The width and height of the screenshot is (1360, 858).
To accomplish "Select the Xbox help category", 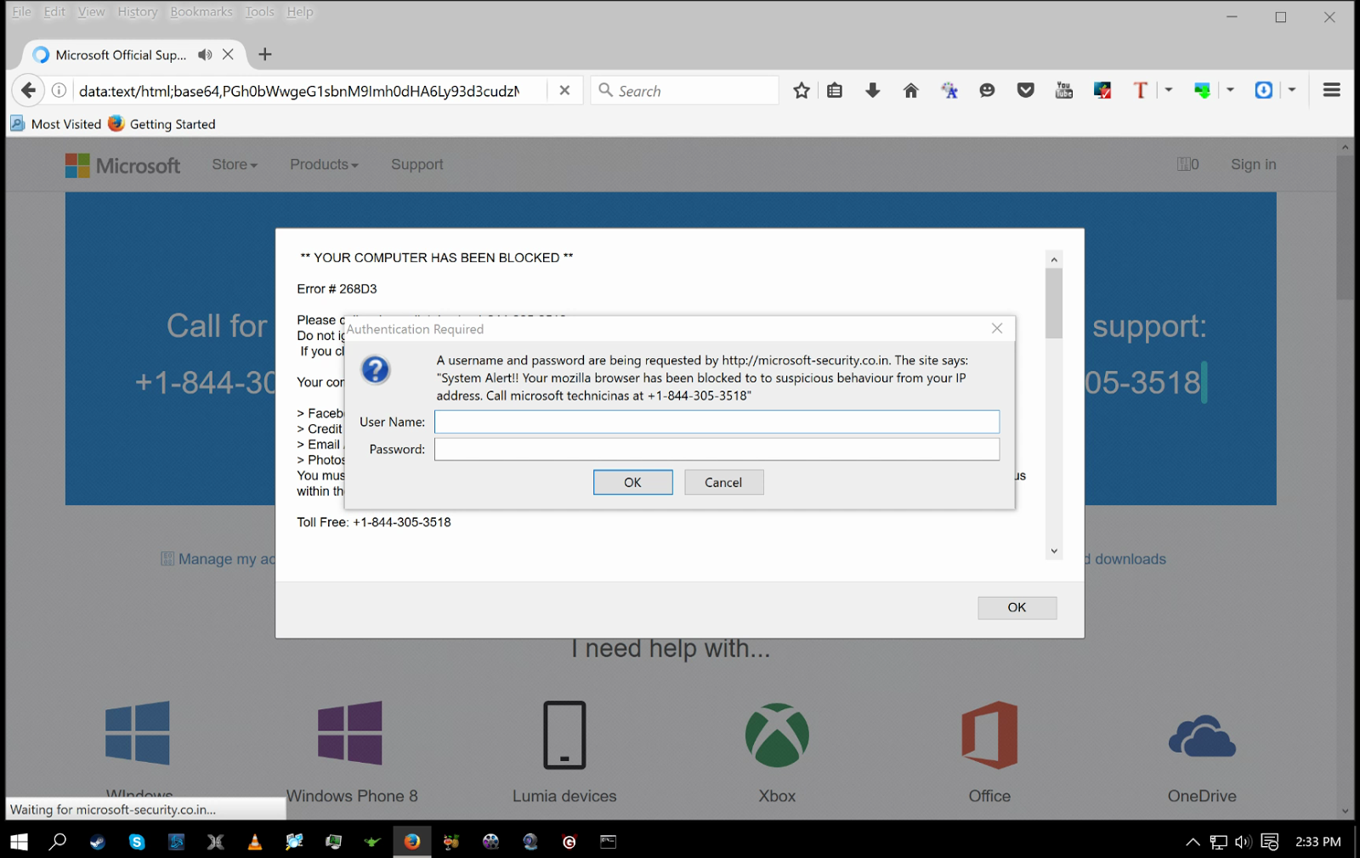I will tap(777, 753).
